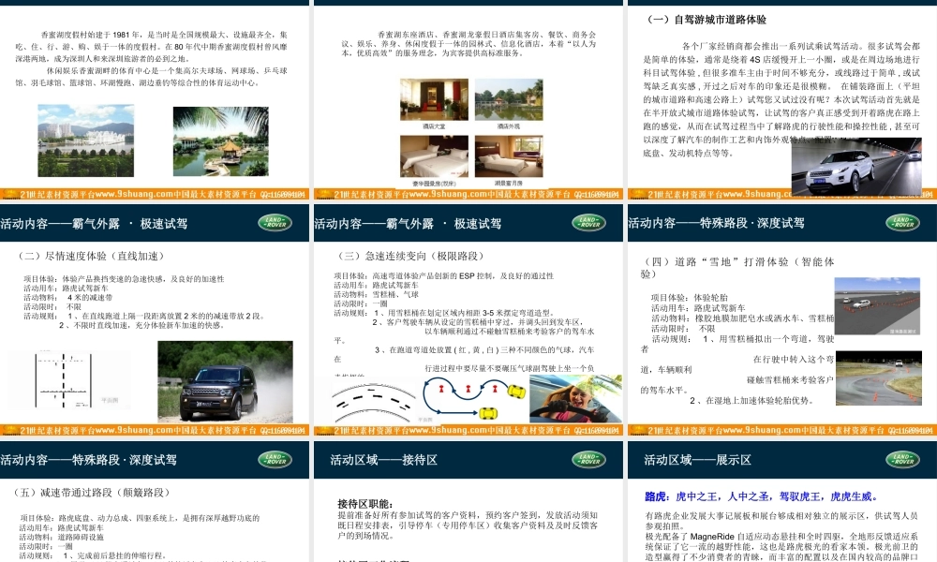Click heading (一)自驾游城市道路体验
Screen dimensions: 937x562
(x=706, y=20)
